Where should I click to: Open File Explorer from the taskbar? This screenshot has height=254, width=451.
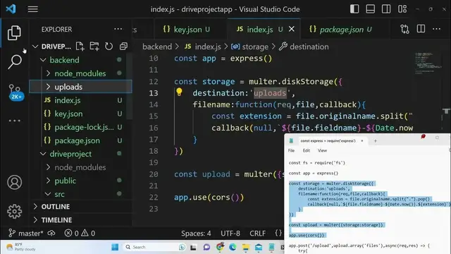click(x=246, y=247)
